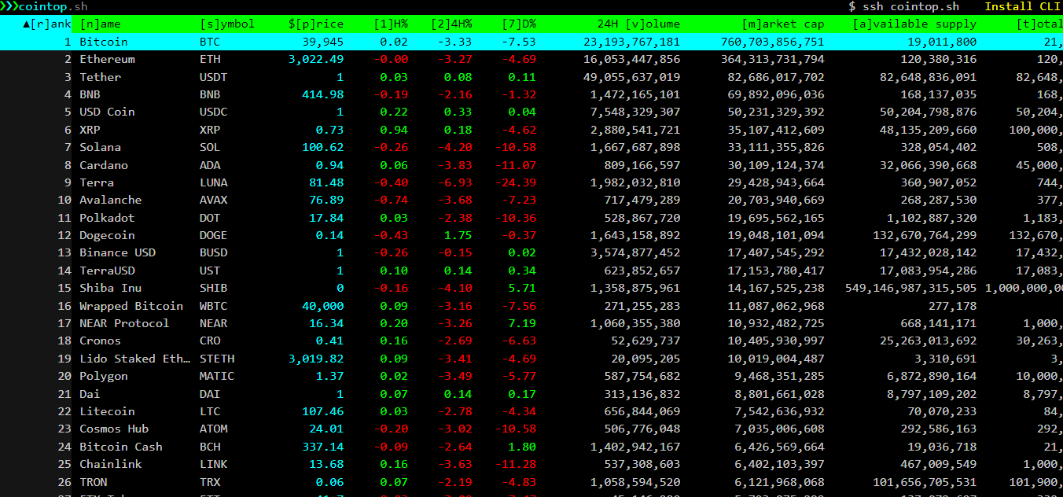Click Bitcoin Cash price 337.14
This screenshot has height=497, width=1063.
(322, 447)
